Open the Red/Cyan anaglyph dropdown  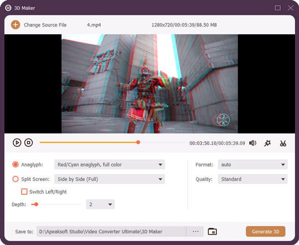(x=110, y=164)
